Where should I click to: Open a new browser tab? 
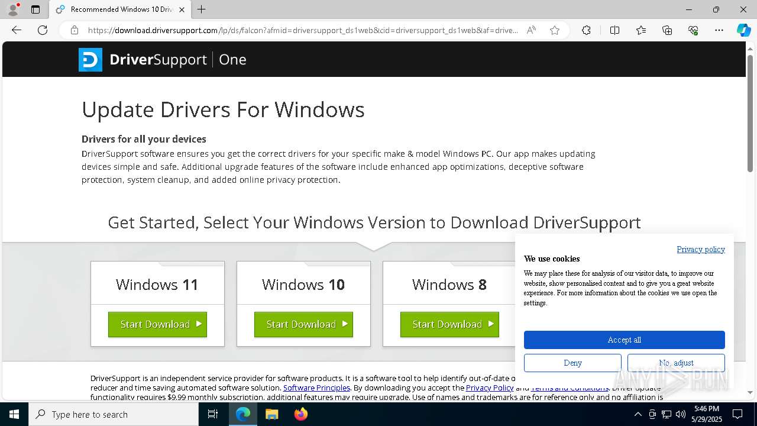pyautogui.click(x=202, y=9)
